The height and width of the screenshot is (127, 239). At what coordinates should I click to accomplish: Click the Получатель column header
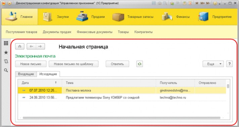175,83
